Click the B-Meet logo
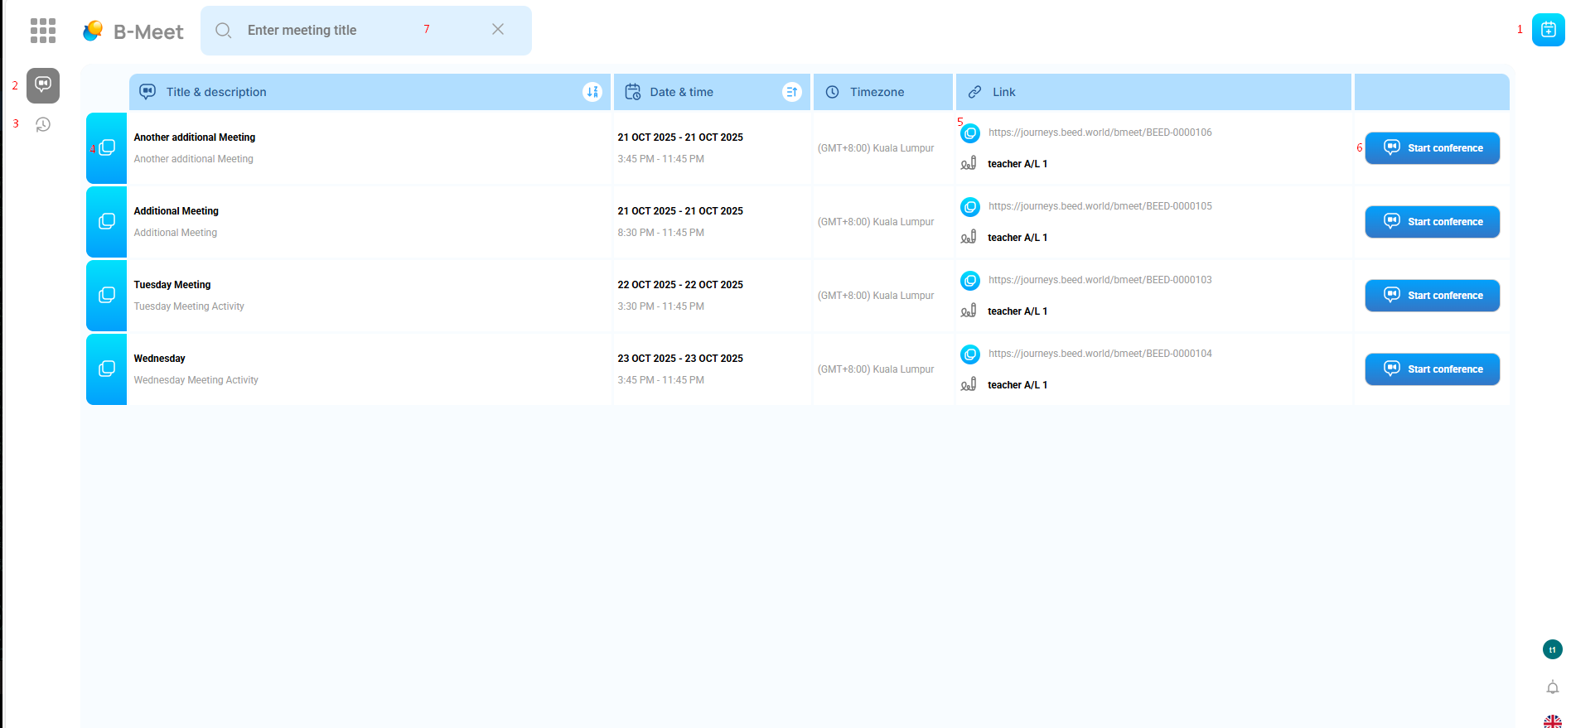This screenshot has height=728, width=1571. [x=134, y=31]
